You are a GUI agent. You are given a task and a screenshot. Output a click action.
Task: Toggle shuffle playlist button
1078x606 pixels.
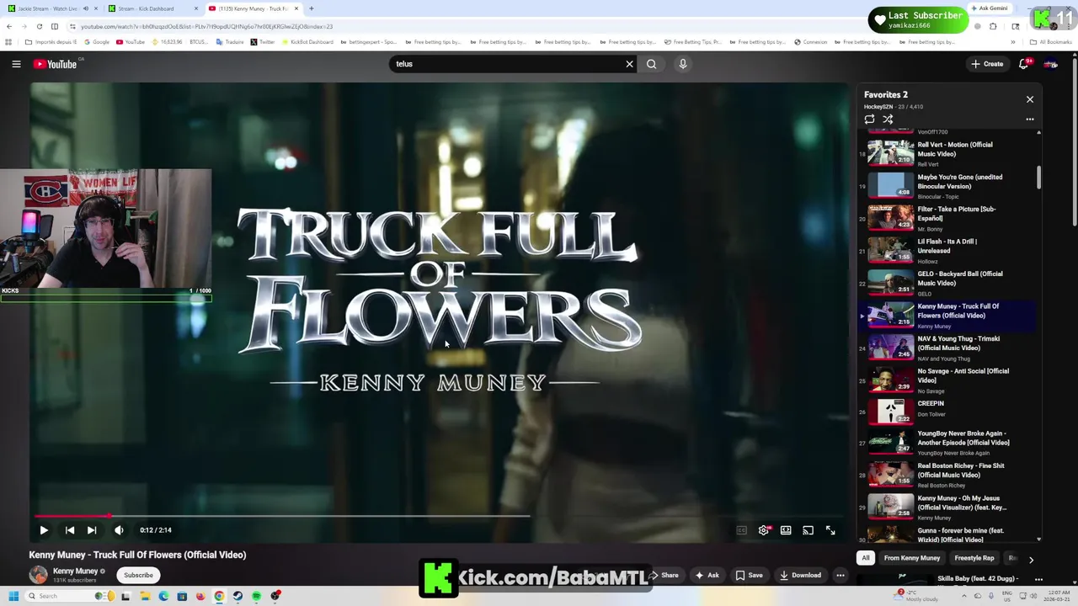[x=888, y=120]
